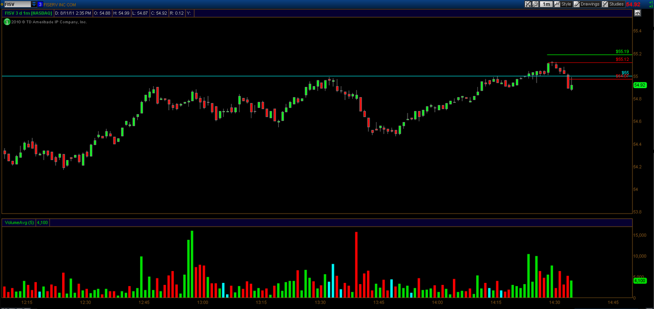This screenshot has height=309, width=654.
Task: Click the 12:15 time axis label
Action: [x=27, y=302]
